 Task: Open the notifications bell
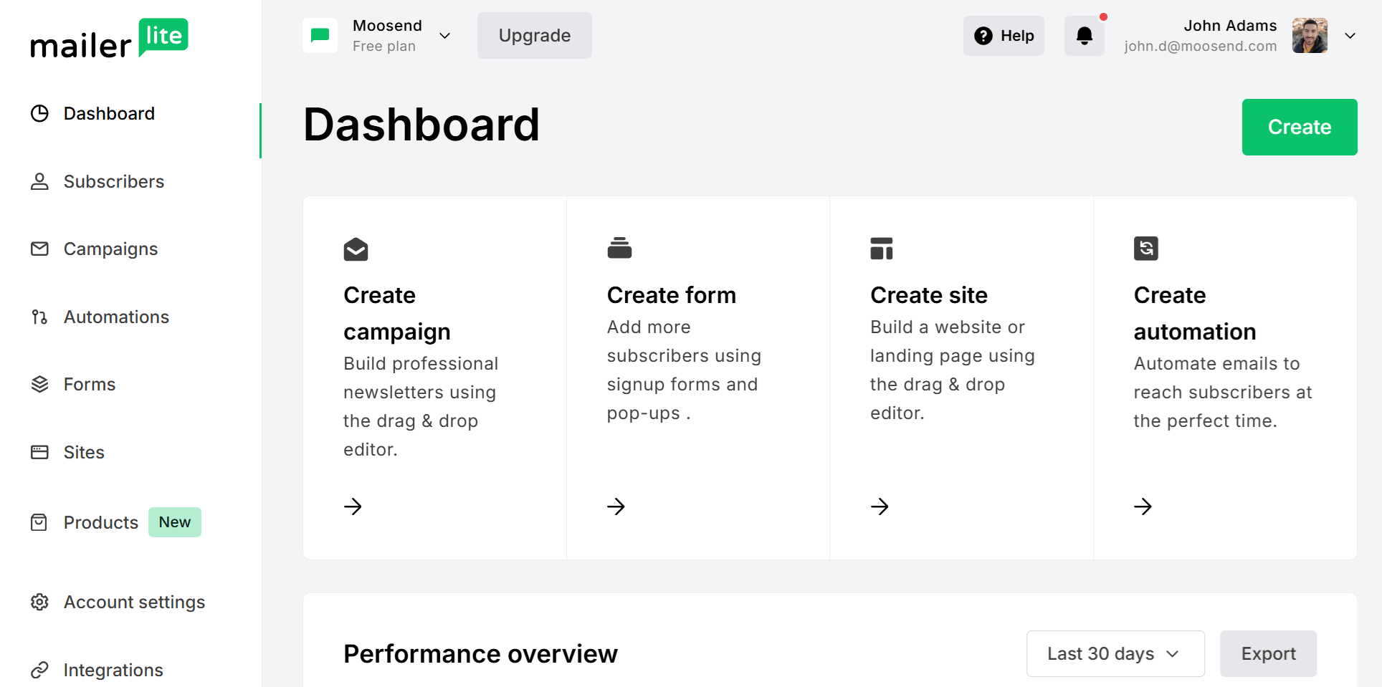[1084, 35]
